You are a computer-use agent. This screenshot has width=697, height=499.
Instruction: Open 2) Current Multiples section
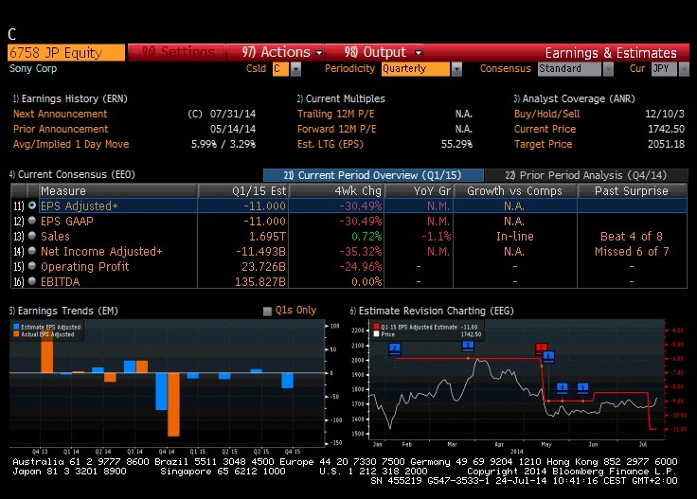tap(341, 98)
